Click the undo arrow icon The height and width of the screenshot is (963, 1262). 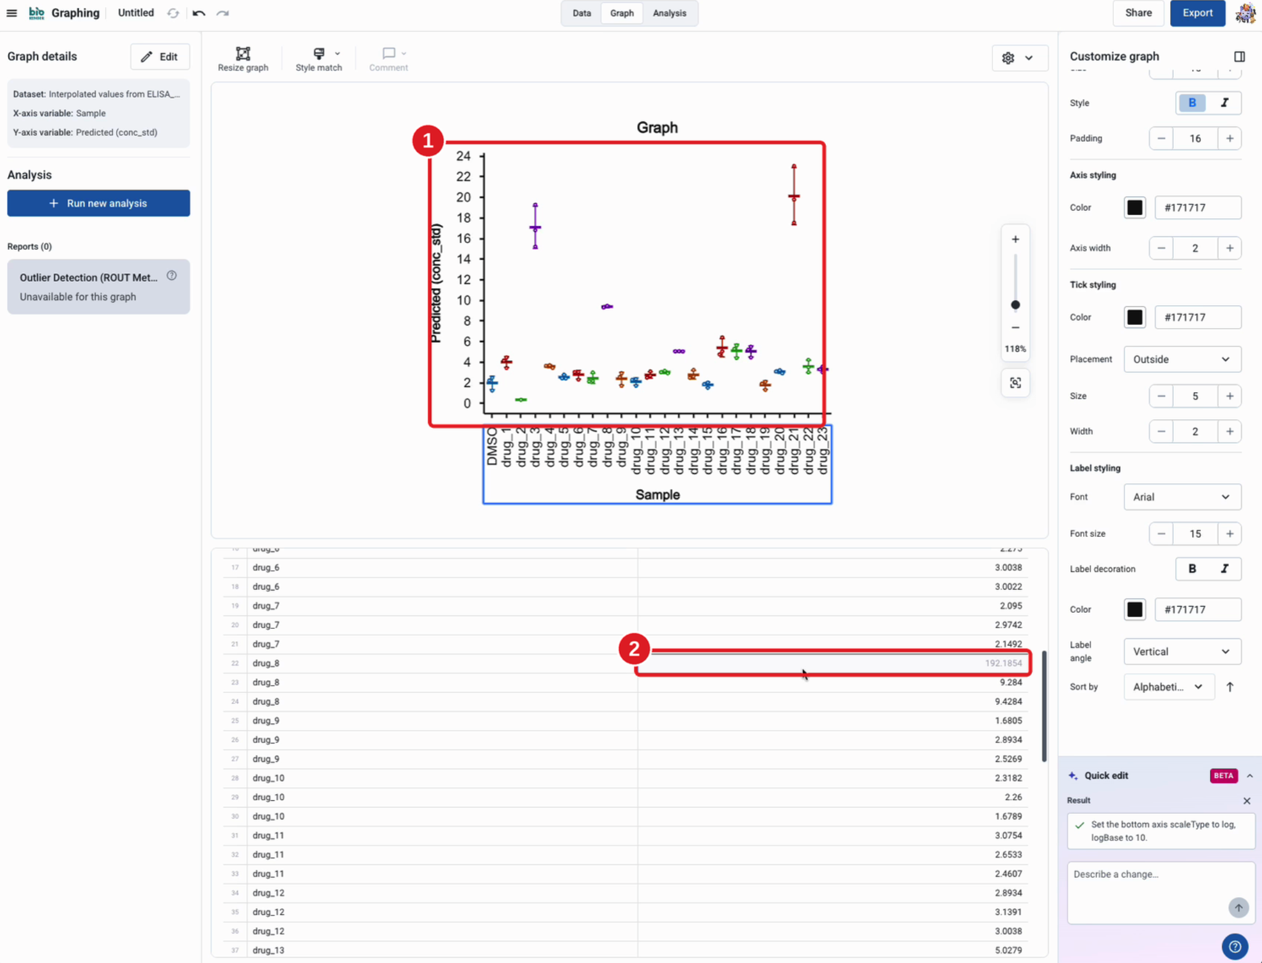click(x=199, y=13)
